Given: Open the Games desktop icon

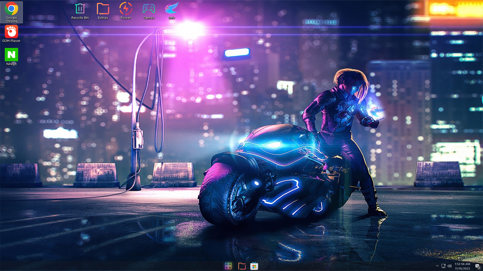Looking at the screenshot, I should [149, 11].
